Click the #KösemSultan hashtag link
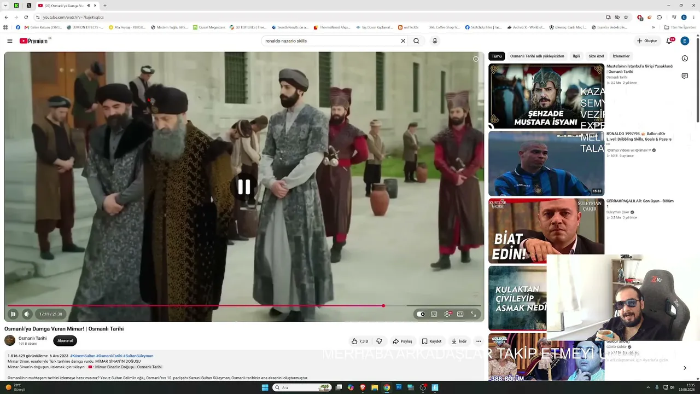Screen dimensions: 700x394 [x=83, y=356]
